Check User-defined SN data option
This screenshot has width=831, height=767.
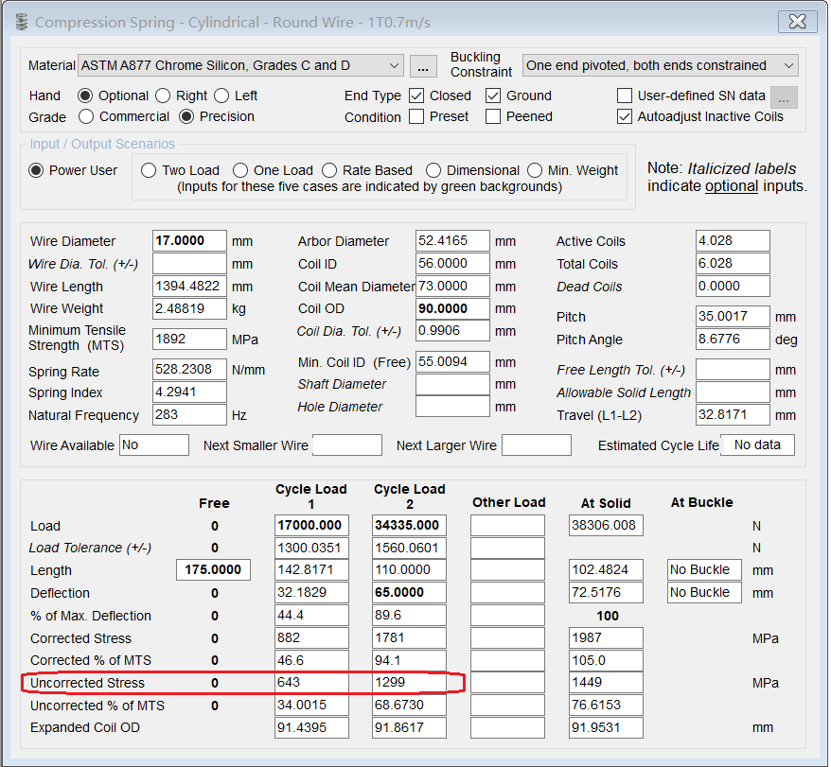(625, 96)
